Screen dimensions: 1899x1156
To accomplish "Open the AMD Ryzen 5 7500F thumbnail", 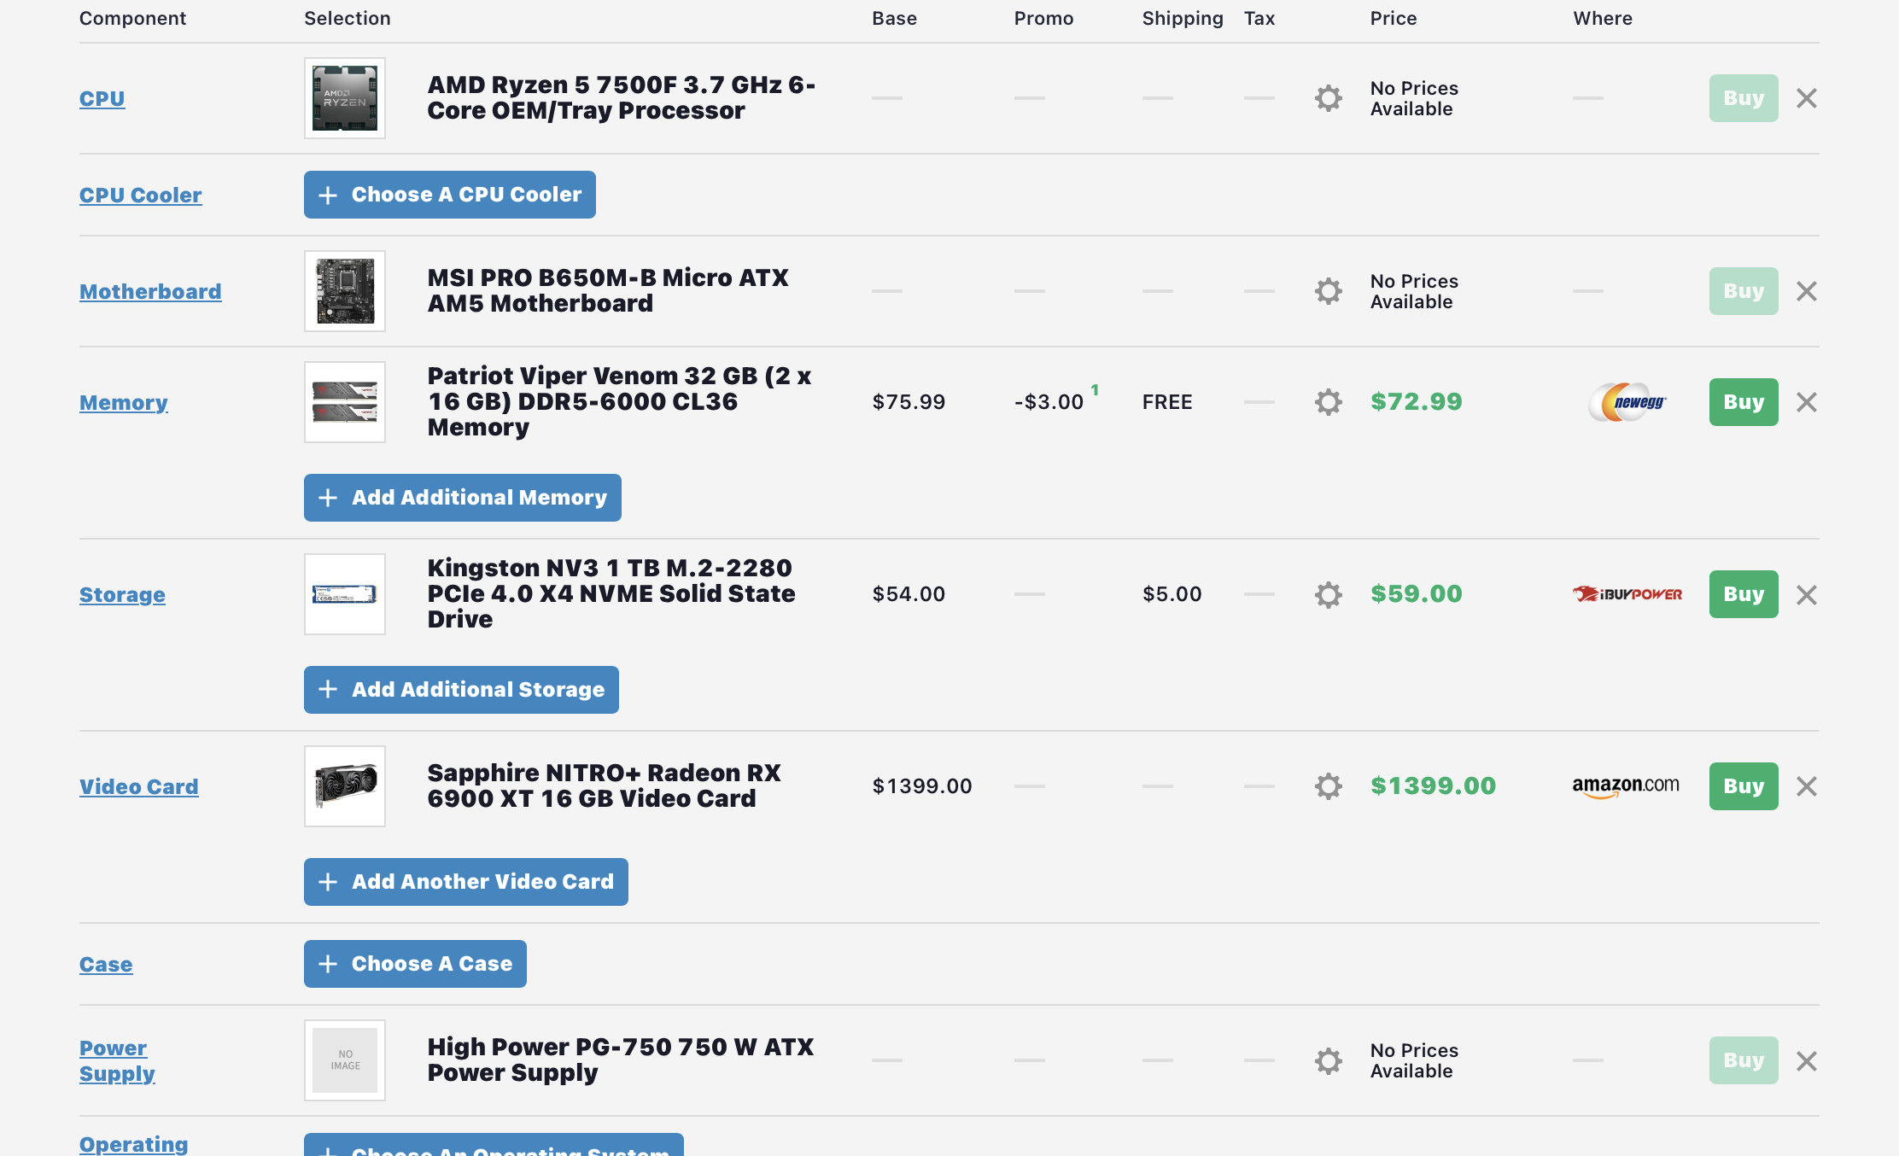I will 345,98.
